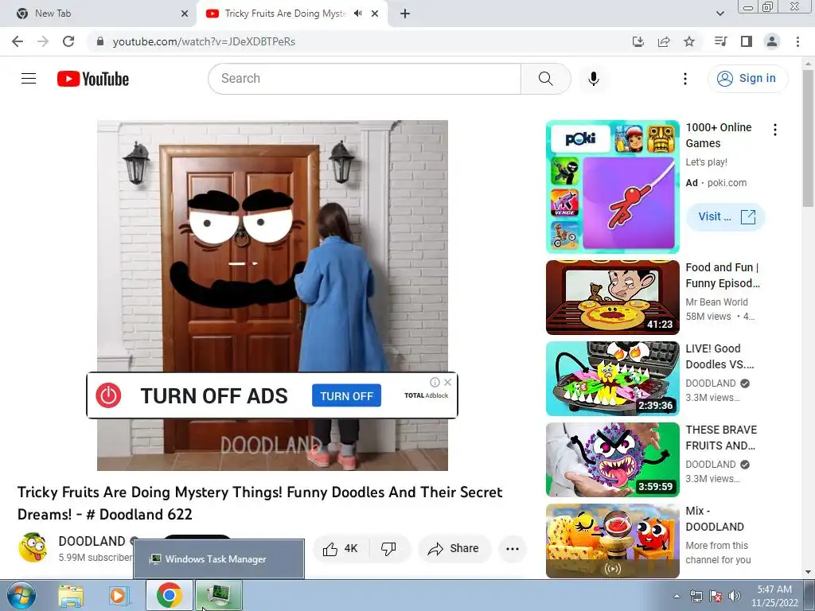Click the ad info icon on the banner
This screenshot has width=815, height=611.
[435, 383]
